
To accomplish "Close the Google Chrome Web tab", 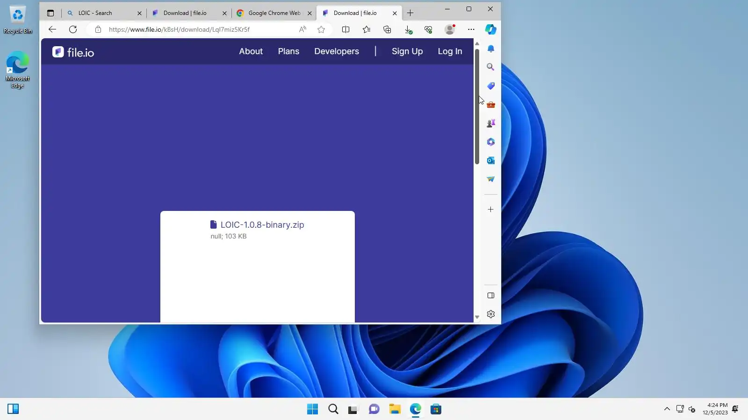I will (x=309, y=14).
